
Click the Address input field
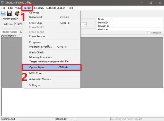[18, 24]
